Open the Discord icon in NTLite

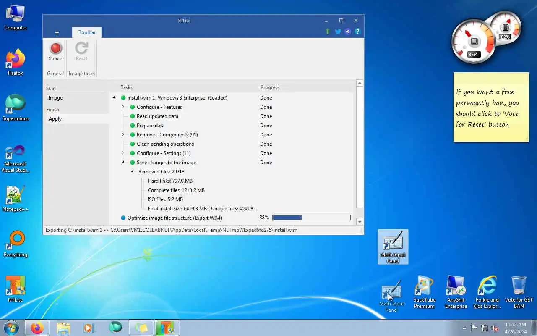348,31
